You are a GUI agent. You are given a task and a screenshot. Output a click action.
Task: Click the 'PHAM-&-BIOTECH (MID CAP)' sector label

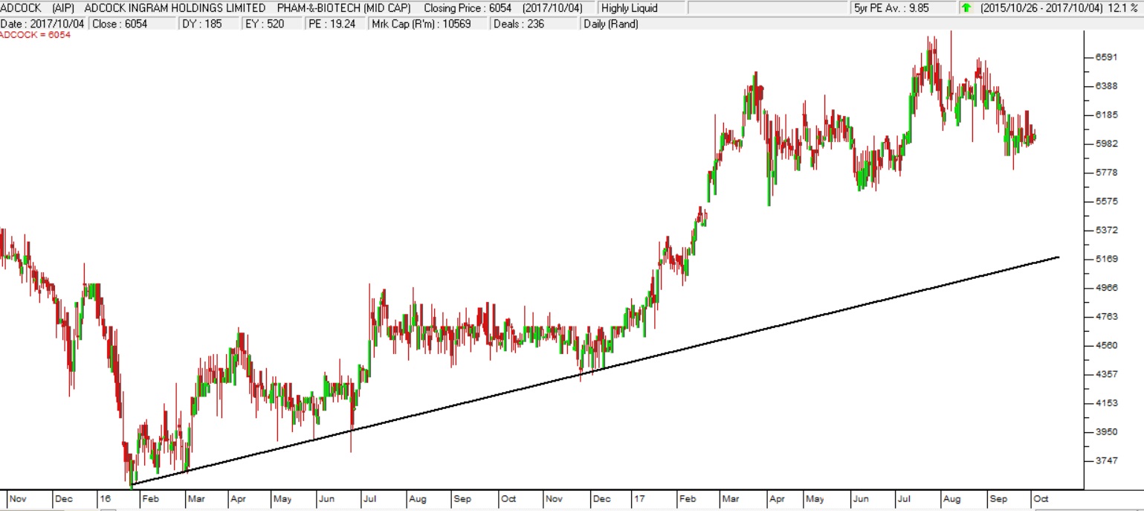point(343,8)
